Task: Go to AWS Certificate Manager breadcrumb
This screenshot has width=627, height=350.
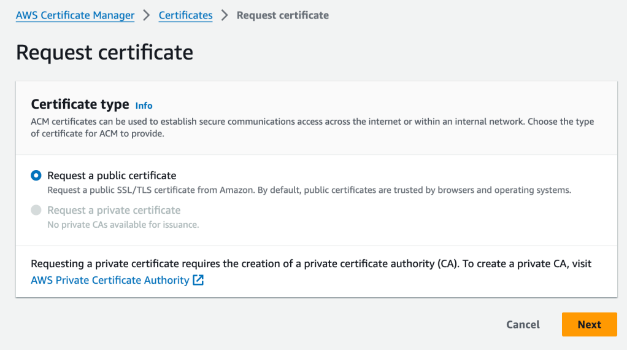Action: [75, 15]
